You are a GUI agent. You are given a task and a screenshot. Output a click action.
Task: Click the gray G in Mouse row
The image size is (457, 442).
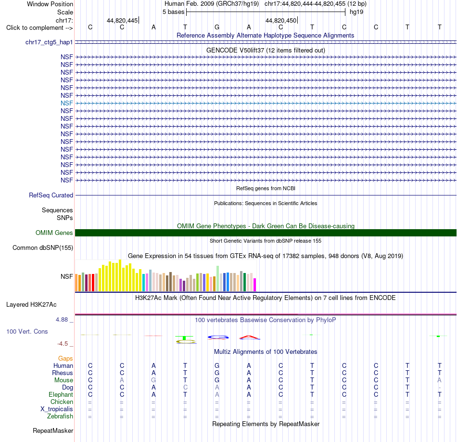(153, 380)
